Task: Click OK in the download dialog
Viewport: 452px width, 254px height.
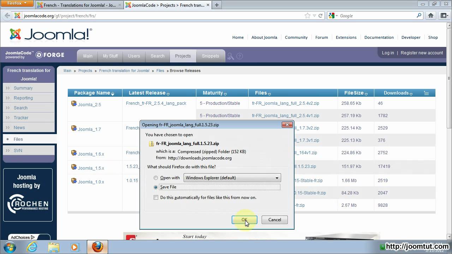Action: coord(244,220)
